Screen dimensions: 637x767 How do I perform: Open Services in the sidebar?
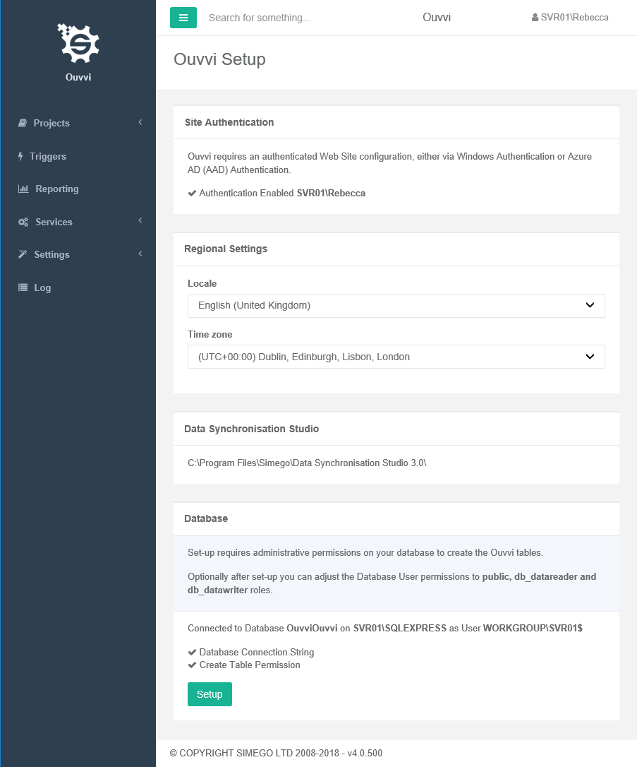54,222
